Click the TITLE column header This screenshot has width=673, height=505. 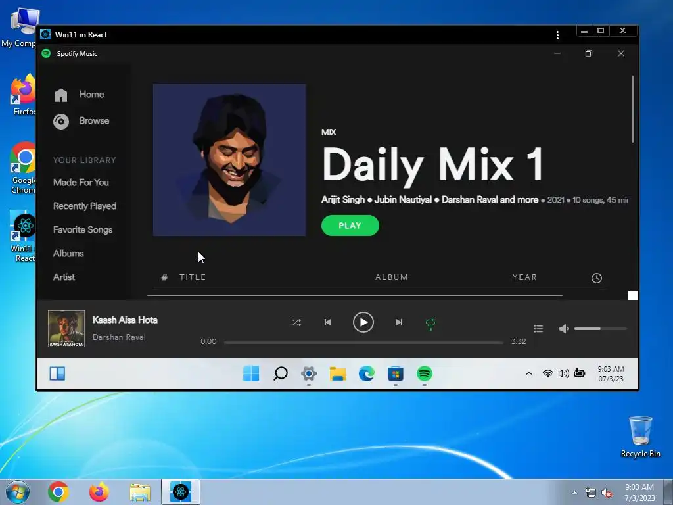click(x=193, y=277)
